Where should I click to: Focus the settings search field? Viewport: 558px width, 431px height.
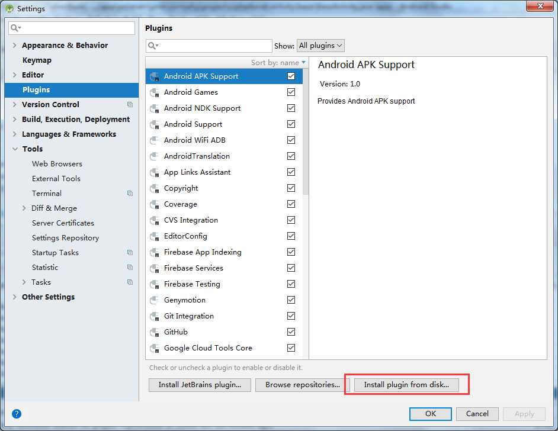(x=72, y=28)
